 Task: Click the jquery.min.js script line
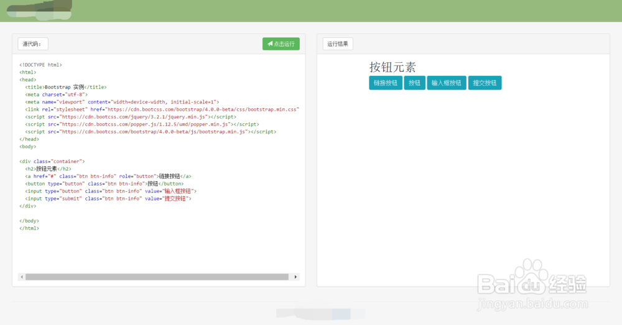point(131,117)
